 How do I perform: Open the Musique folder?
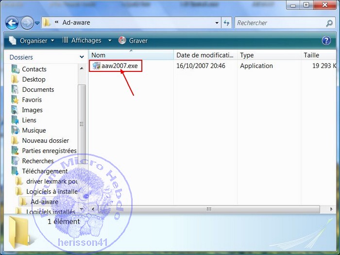[x=34, y=130]
